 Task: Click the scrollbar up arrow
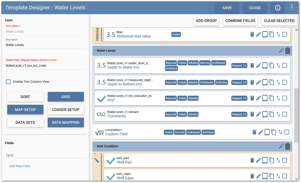click(x=296, y=30)
